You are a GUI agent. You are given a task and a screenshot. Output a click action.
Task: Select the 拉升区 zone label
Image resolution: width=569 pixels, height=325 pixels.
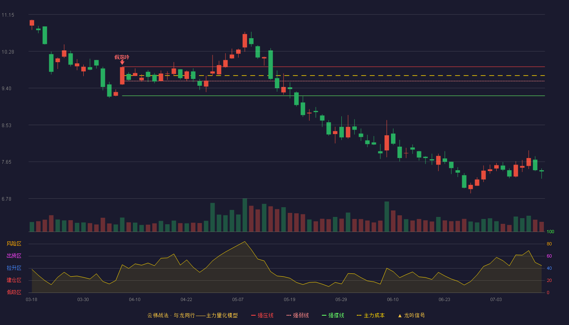(x=14, y=268)
